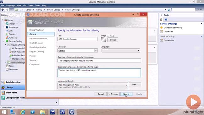Image resolution: width=204 pixels, height=115 pixels.
Task: Click the refresh icon in address bar
Action: point(169,10)
